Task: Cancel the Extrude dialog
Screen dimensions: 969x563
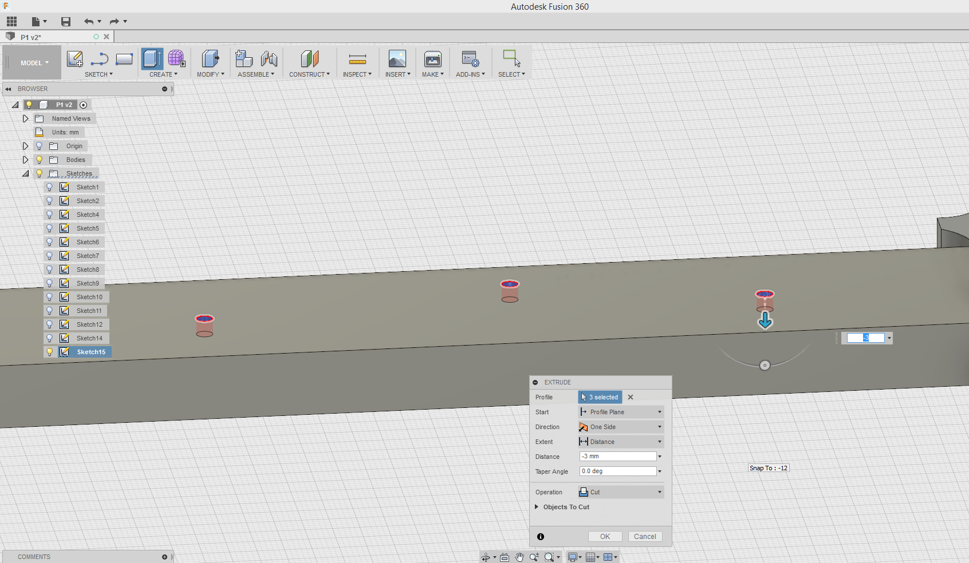Action: click(645, 537)
